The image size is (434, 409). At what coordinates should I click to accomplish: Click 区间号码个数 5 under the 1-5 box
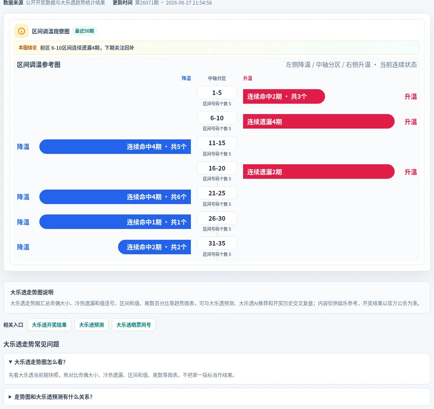(x=217, y=104)
